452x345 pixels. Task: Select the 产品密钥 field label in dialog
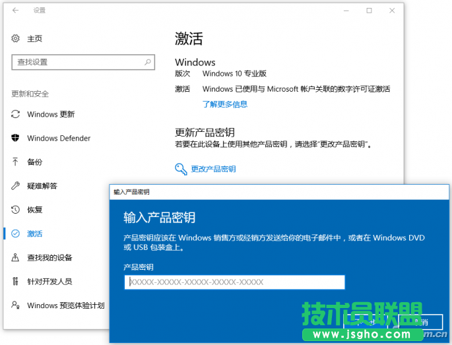click(139, 267)
